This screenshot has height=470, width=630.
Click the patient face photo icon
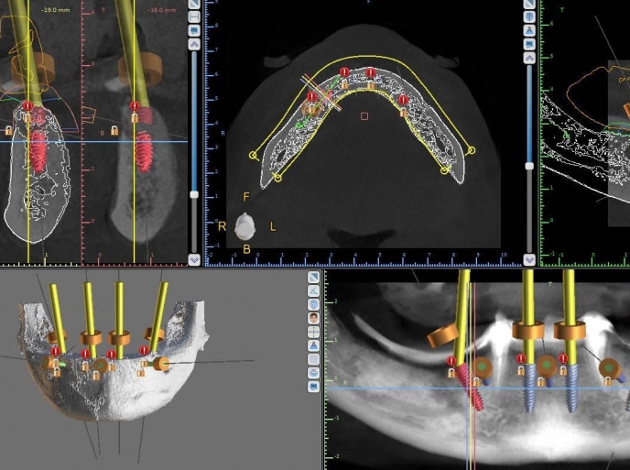pyautogui.click(x=313, y=318)
